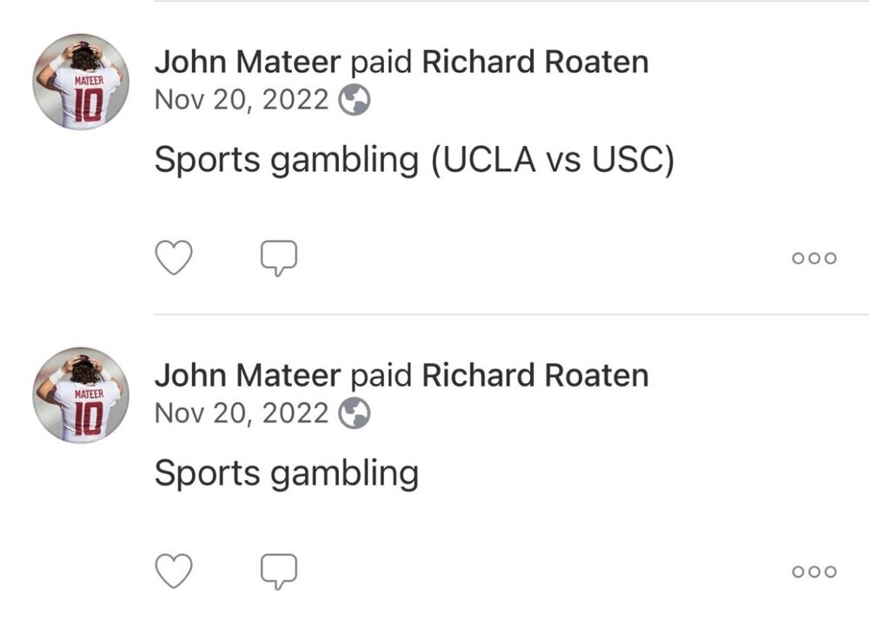869x623 pixels.
Task: Tap the globe privacy icon on UCLA post
Action: click(354, 102)
